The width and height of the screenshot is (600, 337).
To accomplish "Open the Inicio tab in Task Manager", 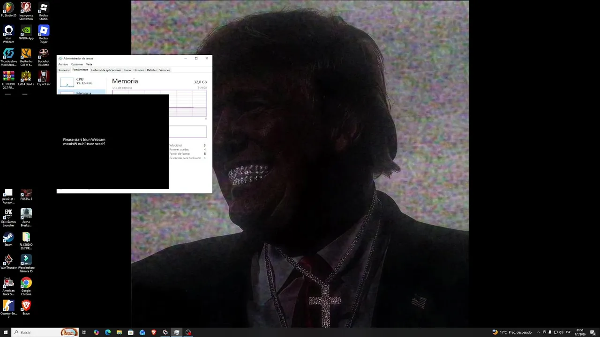I will [127, 70].
